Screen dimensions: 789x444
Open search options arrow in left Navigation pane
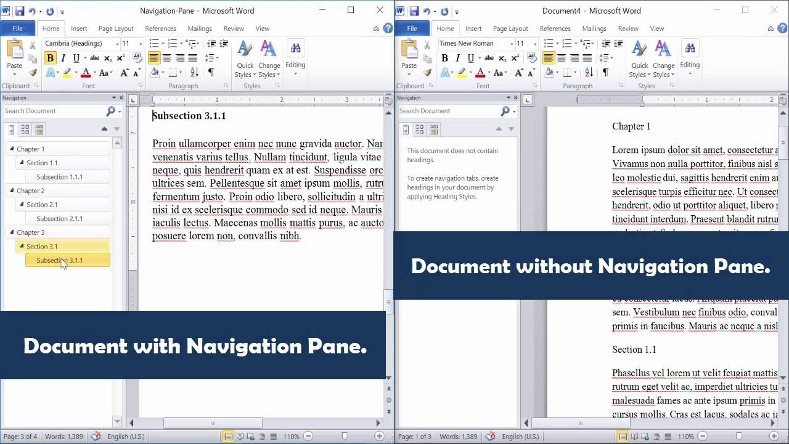tap(120, 111)
